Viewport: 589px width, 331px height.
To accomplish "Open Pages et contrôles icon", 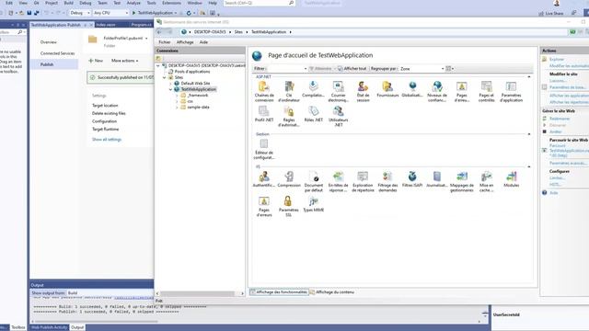I will (487, 92).
